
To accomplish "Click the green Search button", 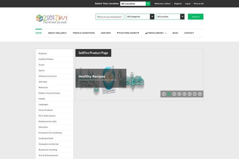I will click(196, 17).
